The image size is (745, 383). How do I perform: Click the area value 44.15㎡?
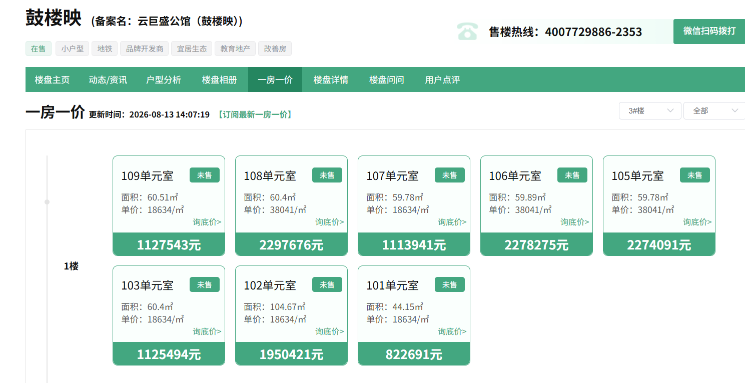coord(408,307)
